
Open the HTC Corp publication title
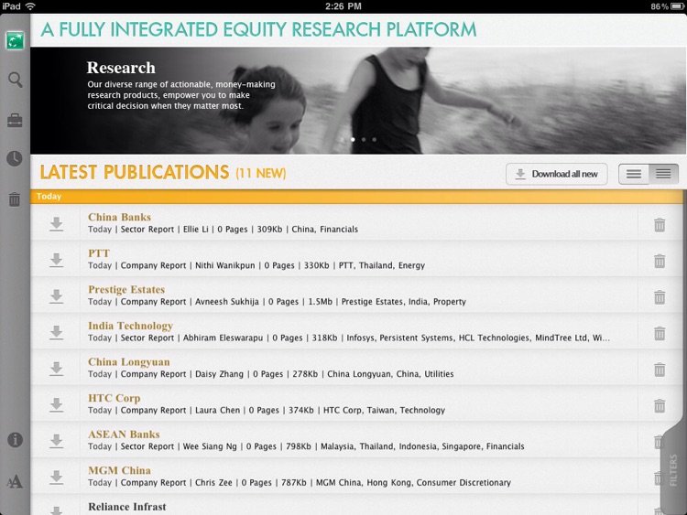click(x=114, y=398)
